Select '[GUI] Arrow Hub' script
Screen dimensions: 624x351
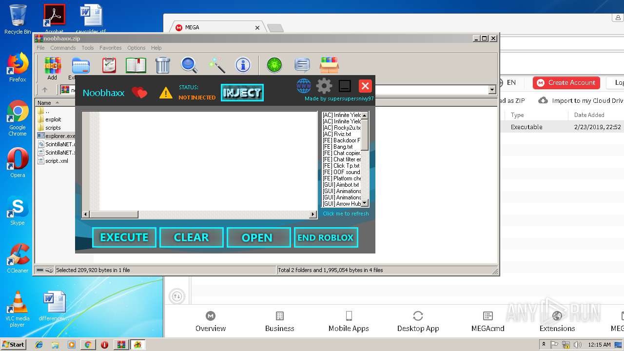[341, 204]
